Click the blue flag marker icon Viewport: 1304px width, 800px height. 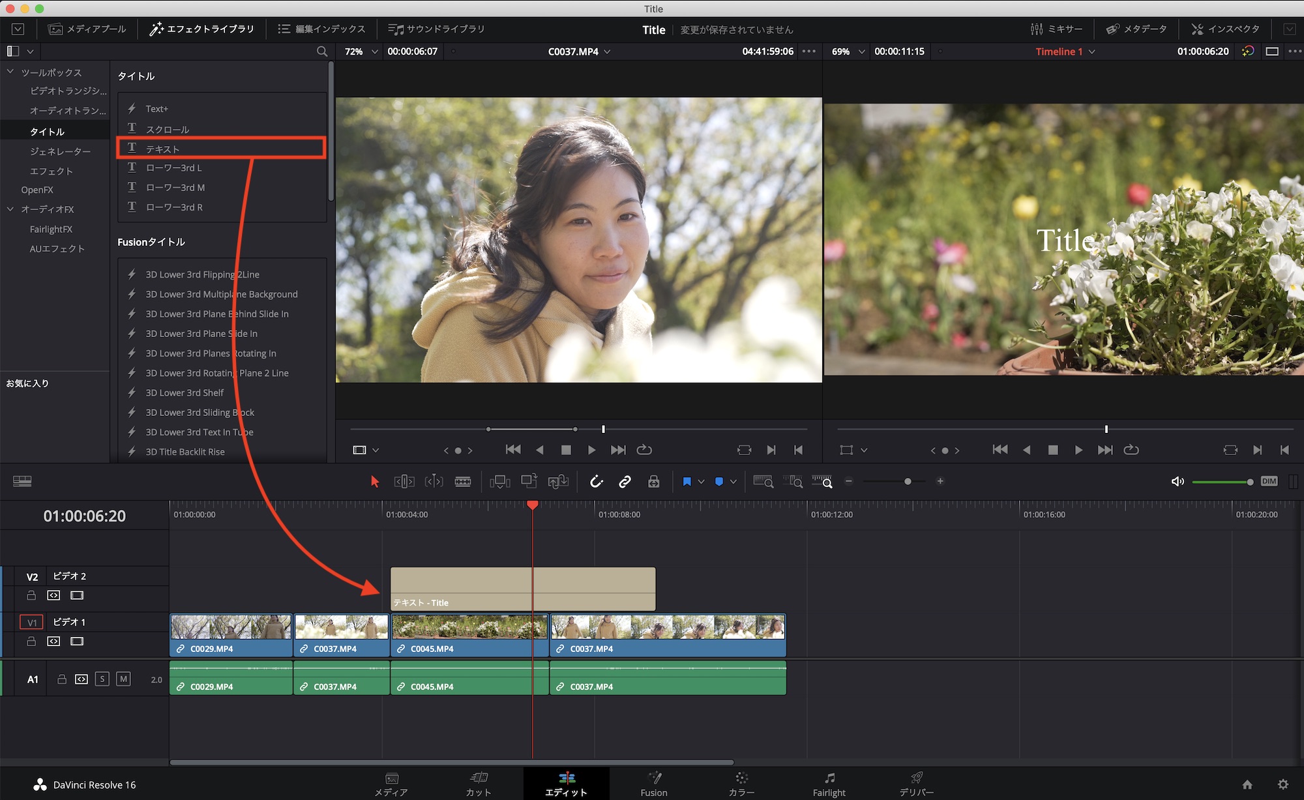[x=687, y=482]
